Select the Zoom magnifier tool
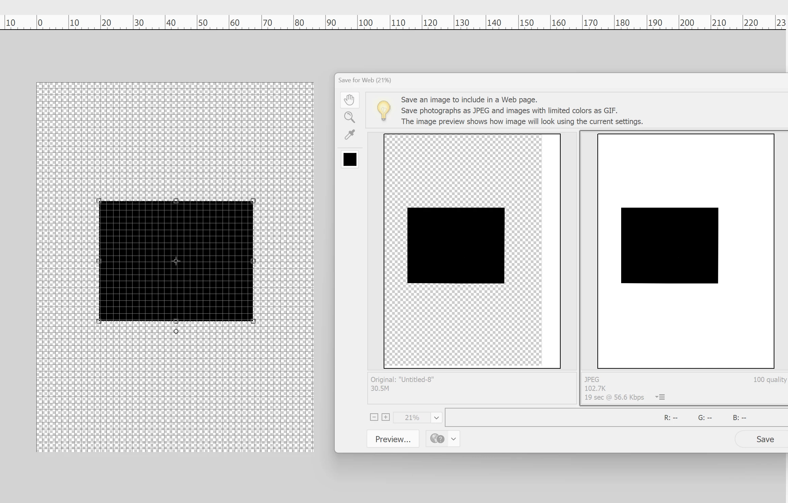Image resolution: width=788 pixels, height=503 pixels. [x=349, y=117]
